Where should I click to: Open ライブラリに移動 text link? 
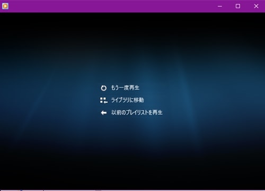click(127, 100)
